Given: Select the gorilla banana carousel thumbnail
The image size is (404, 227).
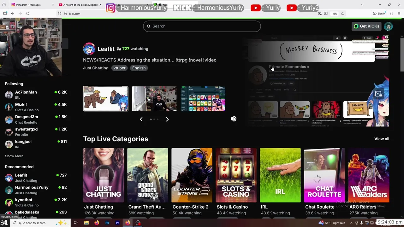Looking at the screenshot, I should (106, 99).
